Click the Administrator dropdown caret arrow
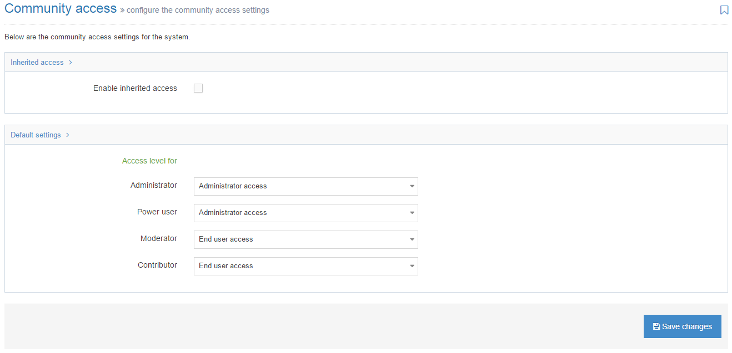Screen dimensions: 732x353 [412, 186]
